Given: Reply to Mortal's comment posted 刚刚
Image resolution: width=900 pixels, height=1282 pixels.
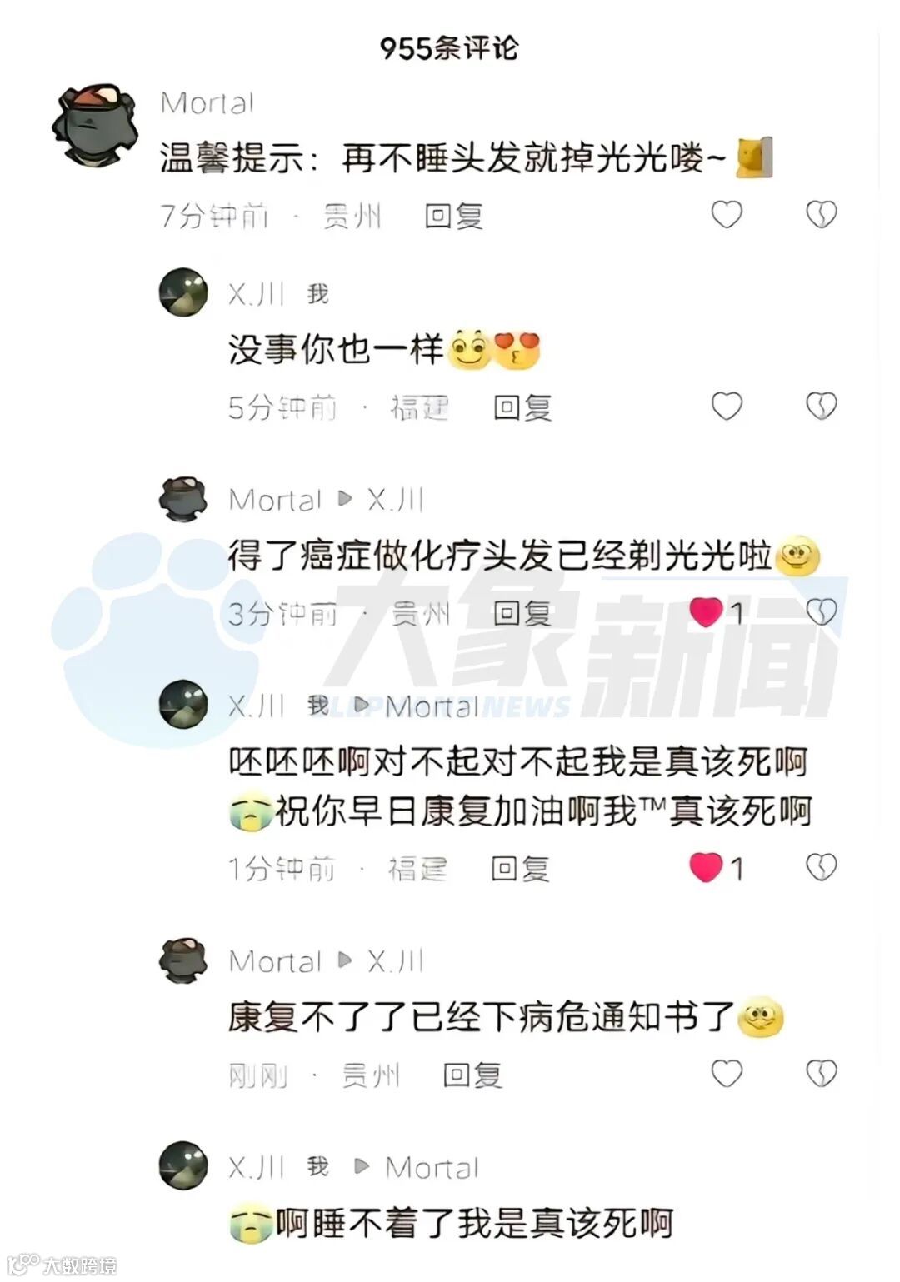Looking at the screenshot, I should coord(472,1075).
